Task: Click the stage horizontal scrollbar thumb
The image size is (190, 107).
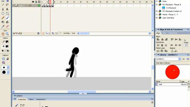Action: 82,92
